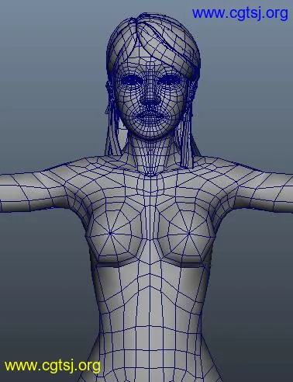
Task: Select the arm extending to the screen-left edge
Action: [29, 192]
